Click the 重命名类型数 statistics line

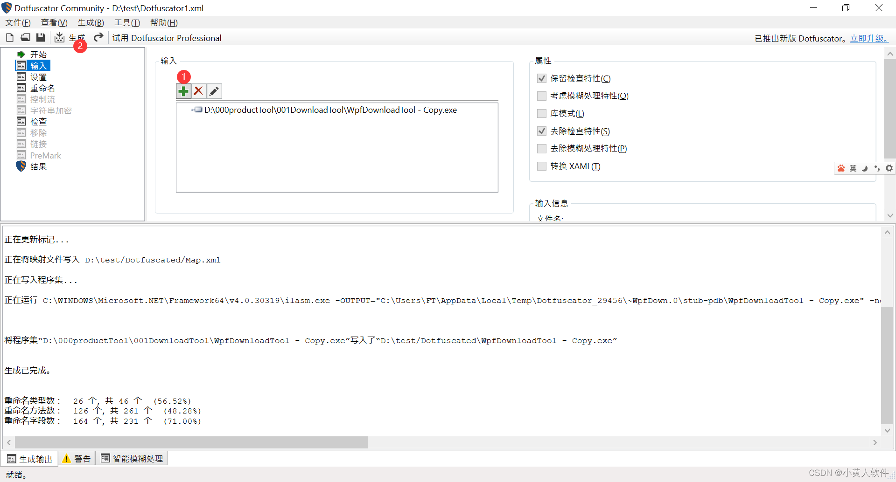98,401
